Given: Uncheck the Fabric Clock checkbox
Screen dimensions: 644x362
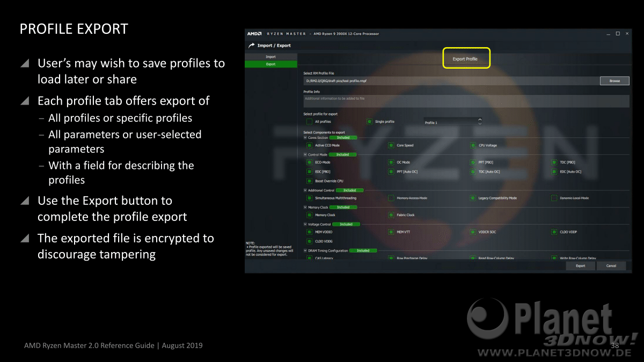Looking at the screenshot, I should click(x=391, y=215).
